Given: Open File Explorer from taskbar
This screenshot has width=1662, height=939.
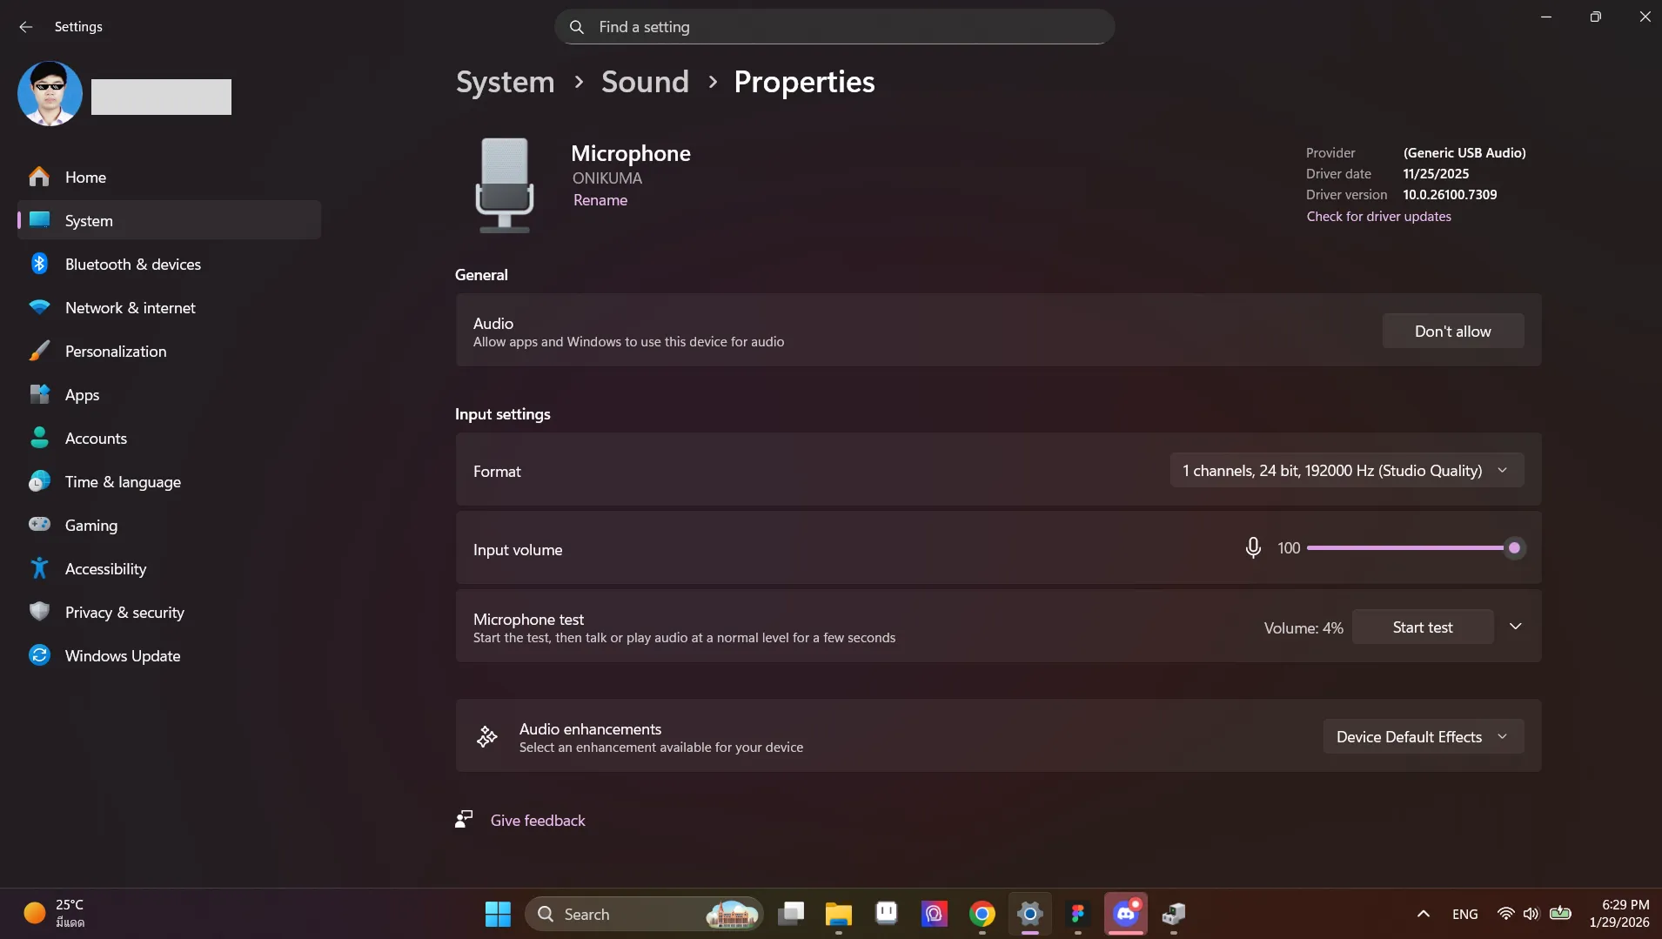Looking at the screenshot, I should [x=839, y=914].
